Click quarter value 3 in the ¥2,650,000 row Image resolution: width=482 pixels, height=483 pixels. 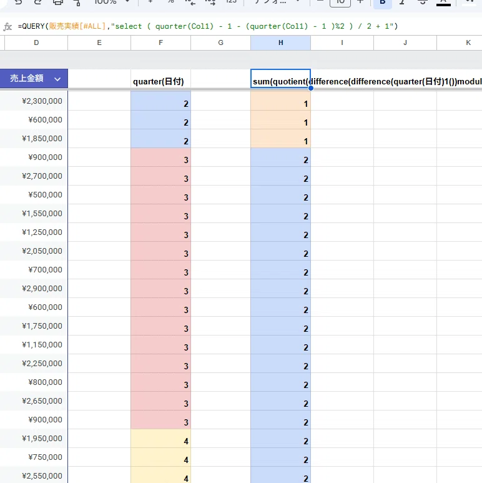click(160, 401)
